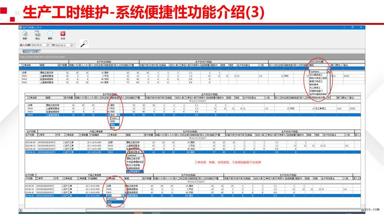Click the TypeN... header of overtime list

[x=115, y=118]
